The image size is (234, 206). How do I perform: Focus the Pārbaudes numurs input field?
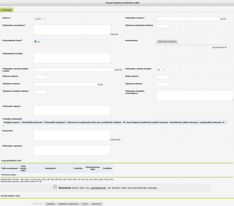(188, 19)
